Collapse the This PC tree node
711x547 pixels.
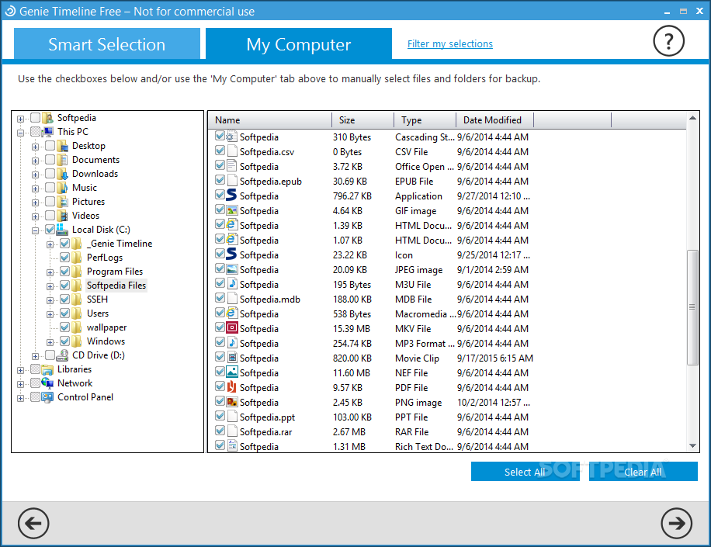[20, 133]
